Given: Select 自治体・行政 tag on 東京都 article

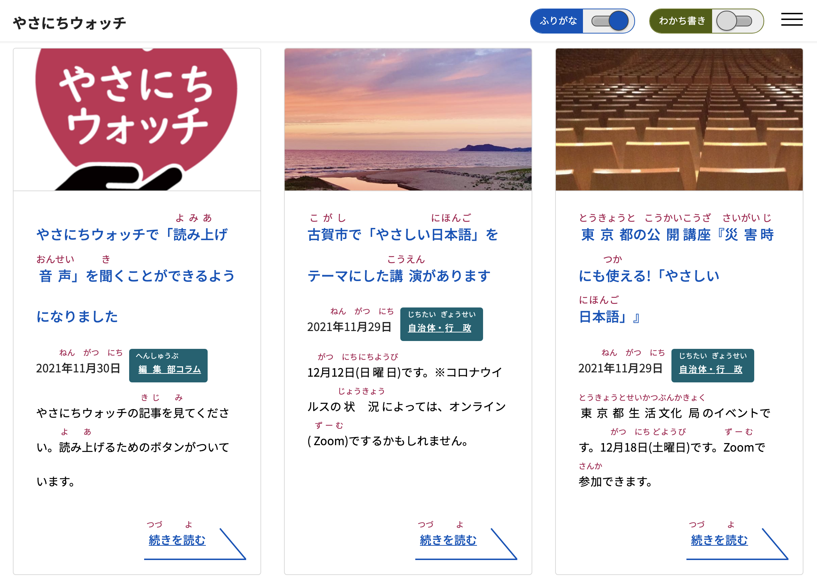Looking at the screenshot, I should [711, 369].
